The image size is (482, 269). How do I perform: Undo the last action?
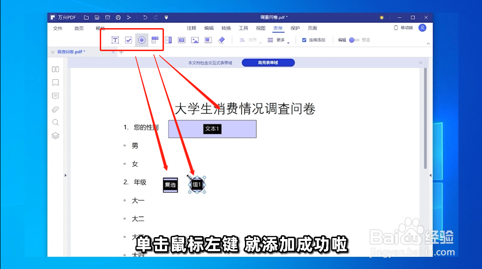click(x=145, y=17)
